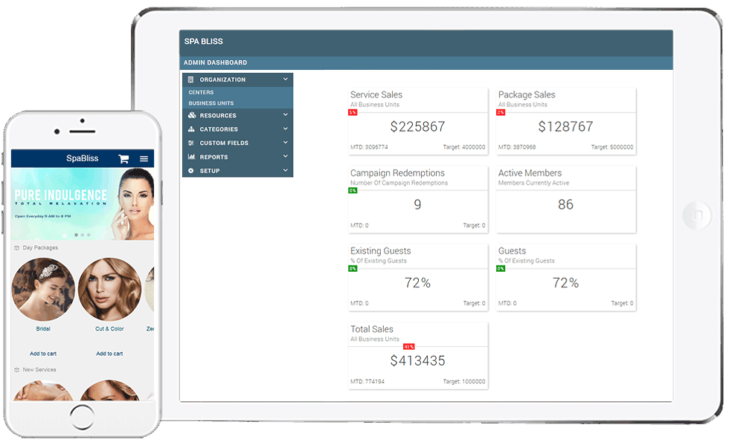Screen dimensions: 729x442
Task: Click the Reports bar chart icon
Action: (191, 157)
